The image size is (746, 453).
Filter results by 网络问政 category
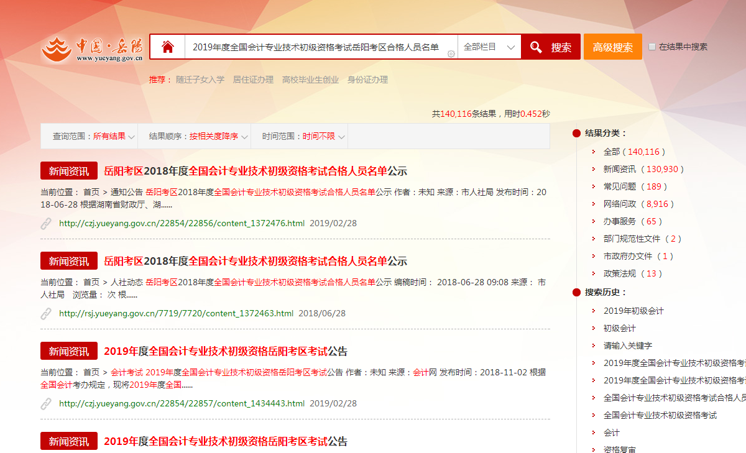(620, 204)
